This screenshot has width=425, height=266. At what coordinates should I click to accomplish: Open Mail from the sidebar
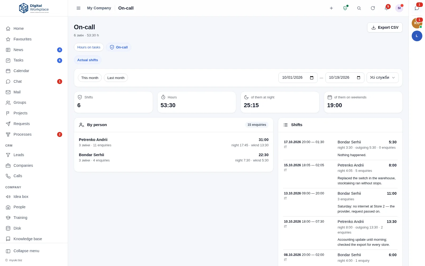[x=34, y=92]
